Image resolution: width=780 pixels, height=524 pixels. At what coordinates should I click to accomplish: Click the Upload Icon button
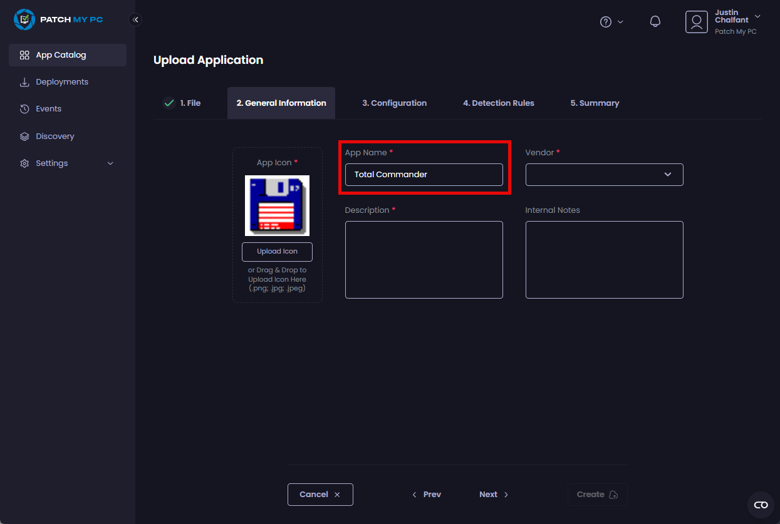[x=277, y=252]
